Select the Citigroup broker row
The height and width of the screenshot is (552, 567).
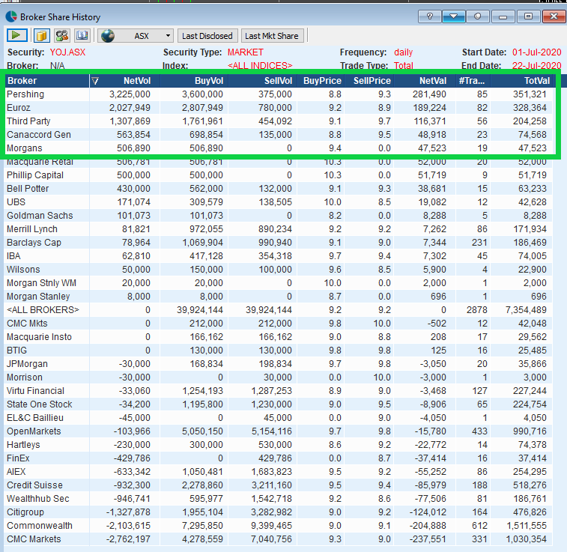tap(279, 512)
